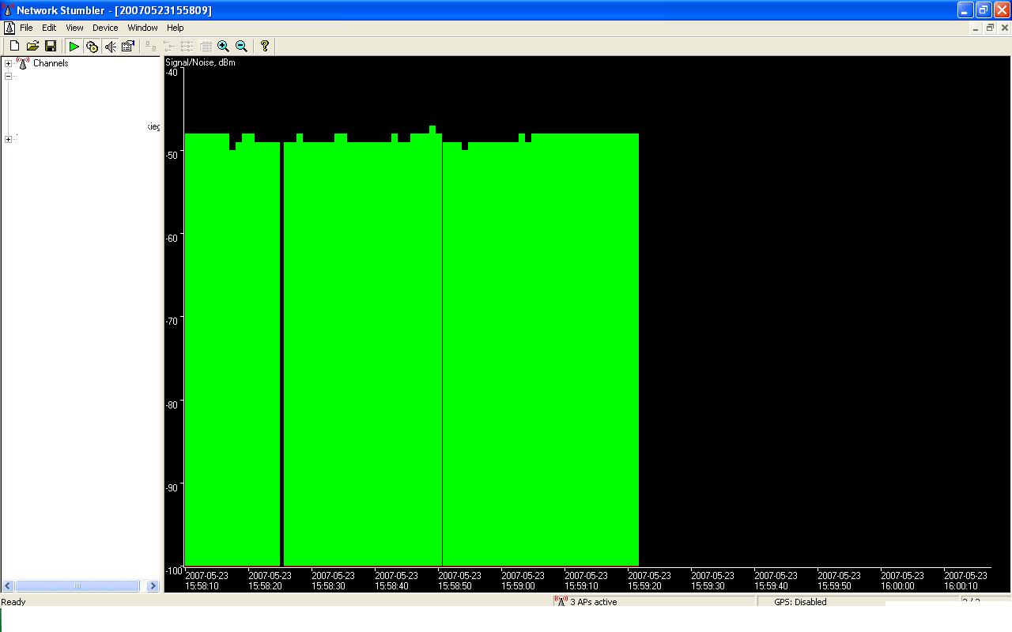Select the Channels antenna icon
Image resolution: width=1012 pixels, height=632 pixels.
(x=23, y=63)
